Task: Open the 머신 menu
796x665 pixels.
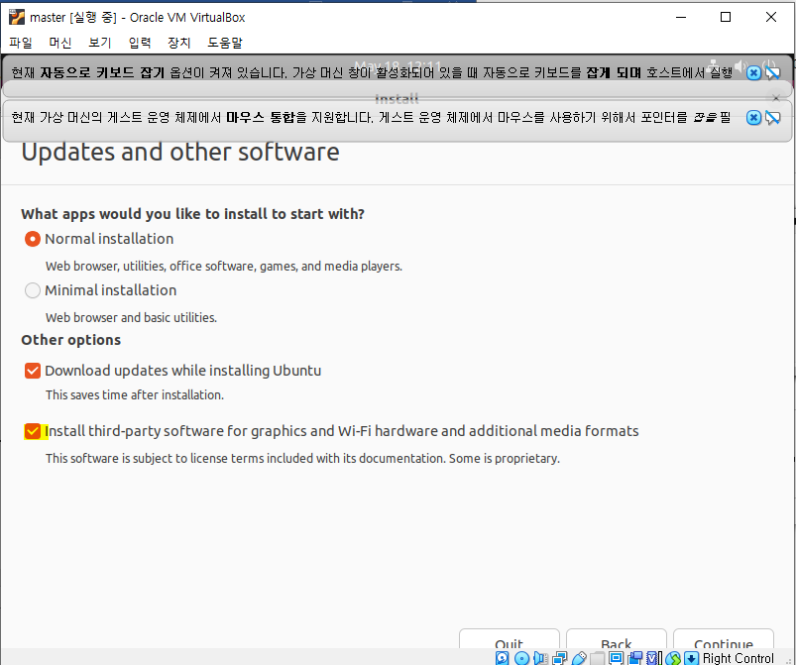Action: tap(60, 43)
